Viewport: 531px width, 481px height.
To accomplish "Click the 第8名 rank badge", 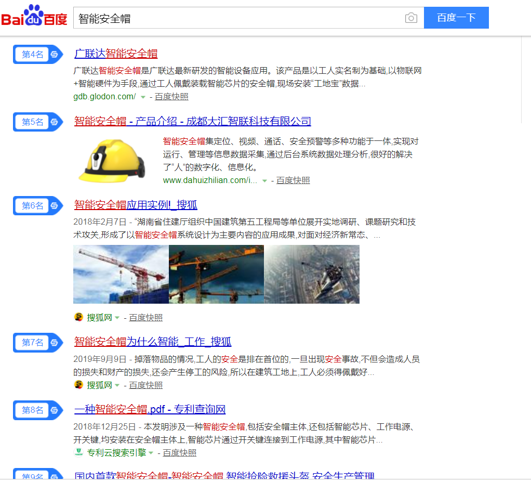I will tap(38, 410).
